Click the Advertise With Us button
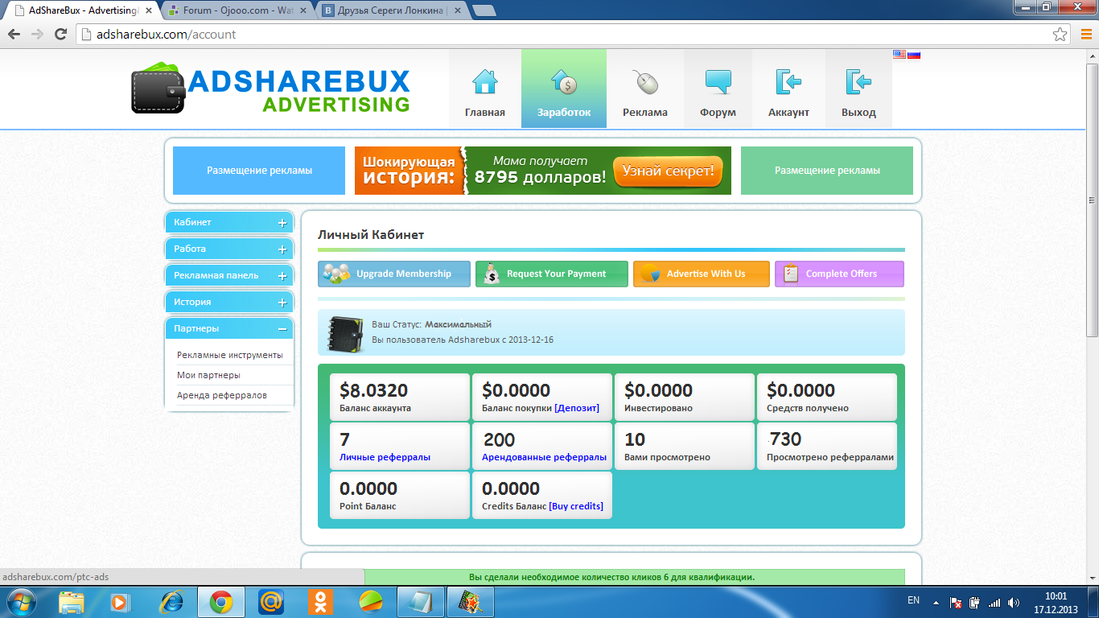This screenshot has width=1099, height=618. (702, 274)
